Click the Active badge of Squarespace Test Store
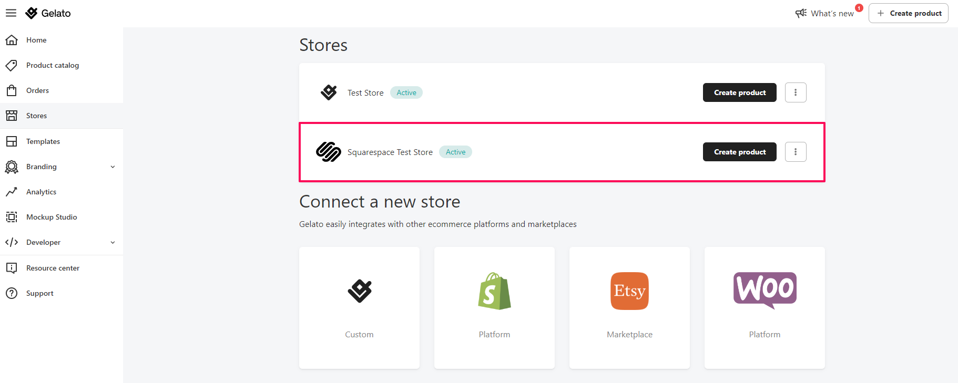This screenshot has width=958, height=383. click(456, 152)
